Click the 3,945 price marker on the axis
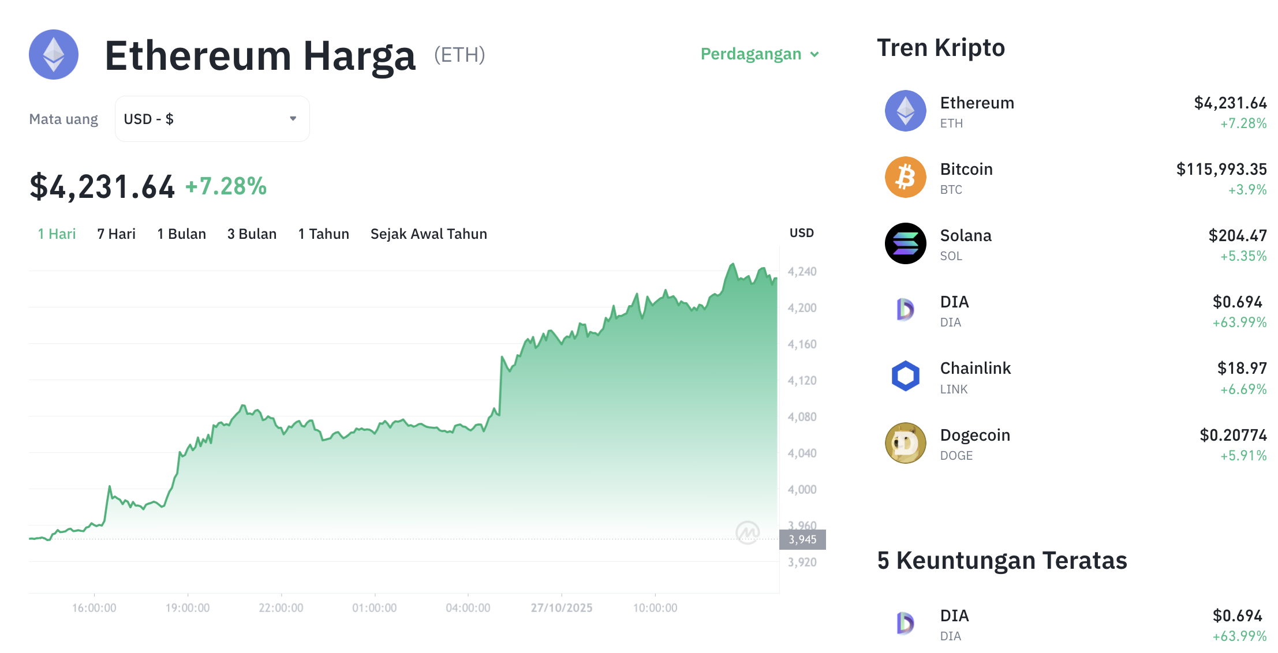The width and height of the screenshot is (1278, 653). (802, 539)
